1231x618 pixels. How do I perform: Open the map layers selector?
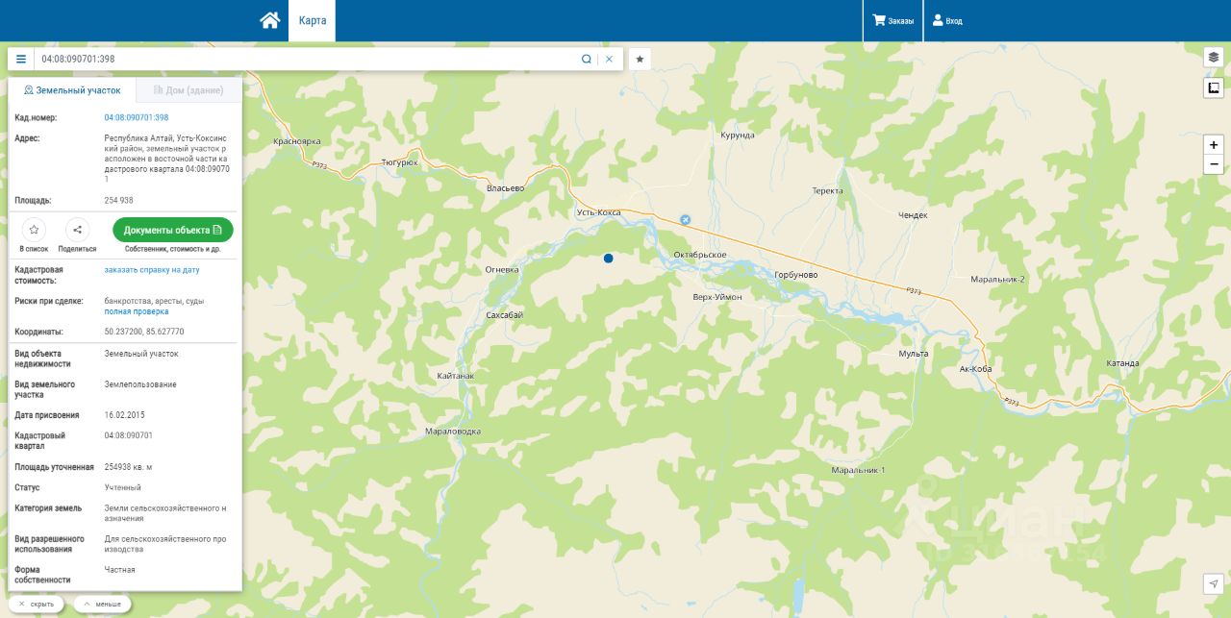point(1214,57)
